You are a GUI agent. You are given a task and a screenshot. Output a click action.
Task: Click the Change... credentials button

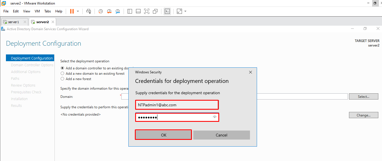(x=363, y=115)
